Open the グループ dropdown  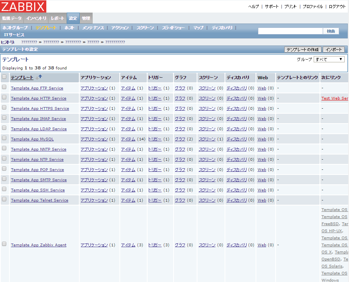[329, 59]
